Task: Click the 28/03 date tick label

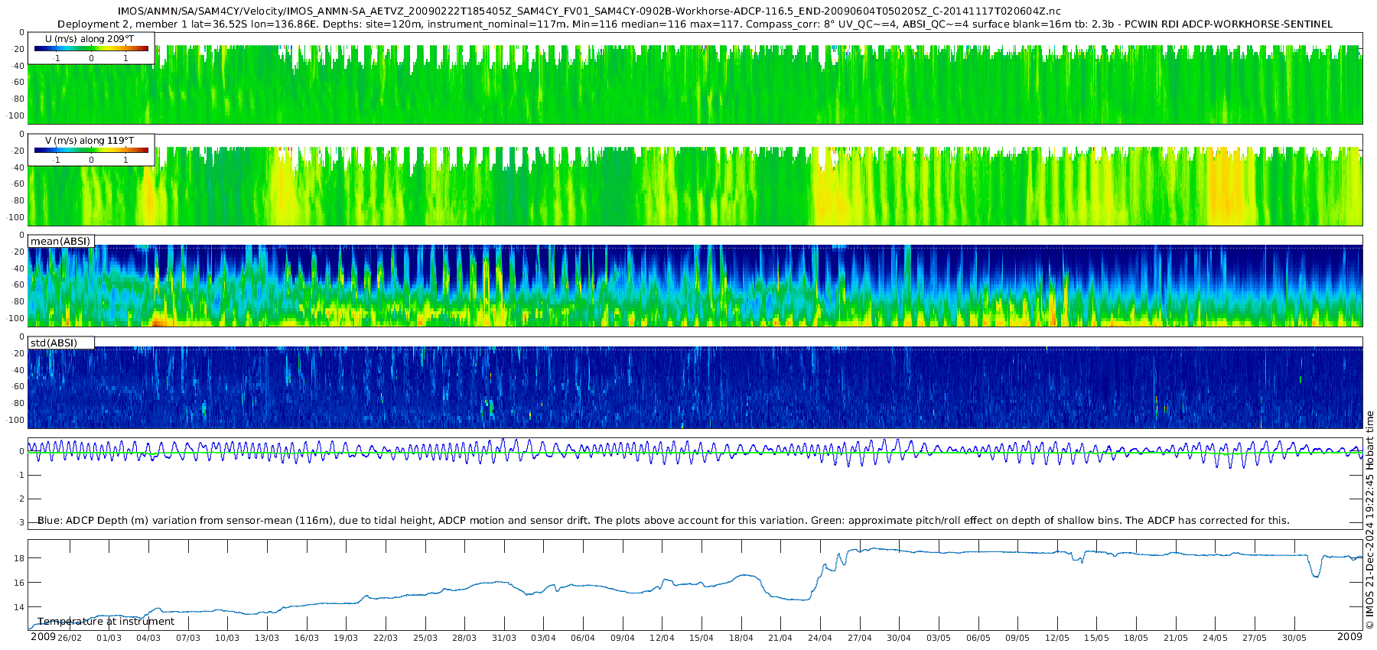Action: tap(464, 638)
